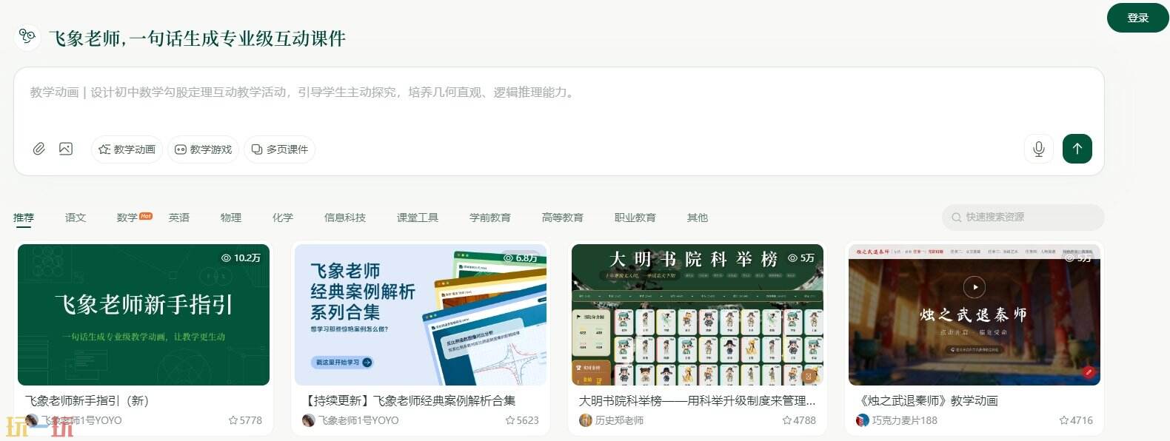Click star icon next to 4788

pos(786,420)
